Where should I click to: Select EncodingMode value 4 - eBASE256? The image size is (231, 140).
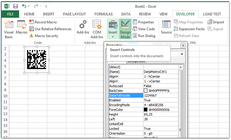coord(161,105)
